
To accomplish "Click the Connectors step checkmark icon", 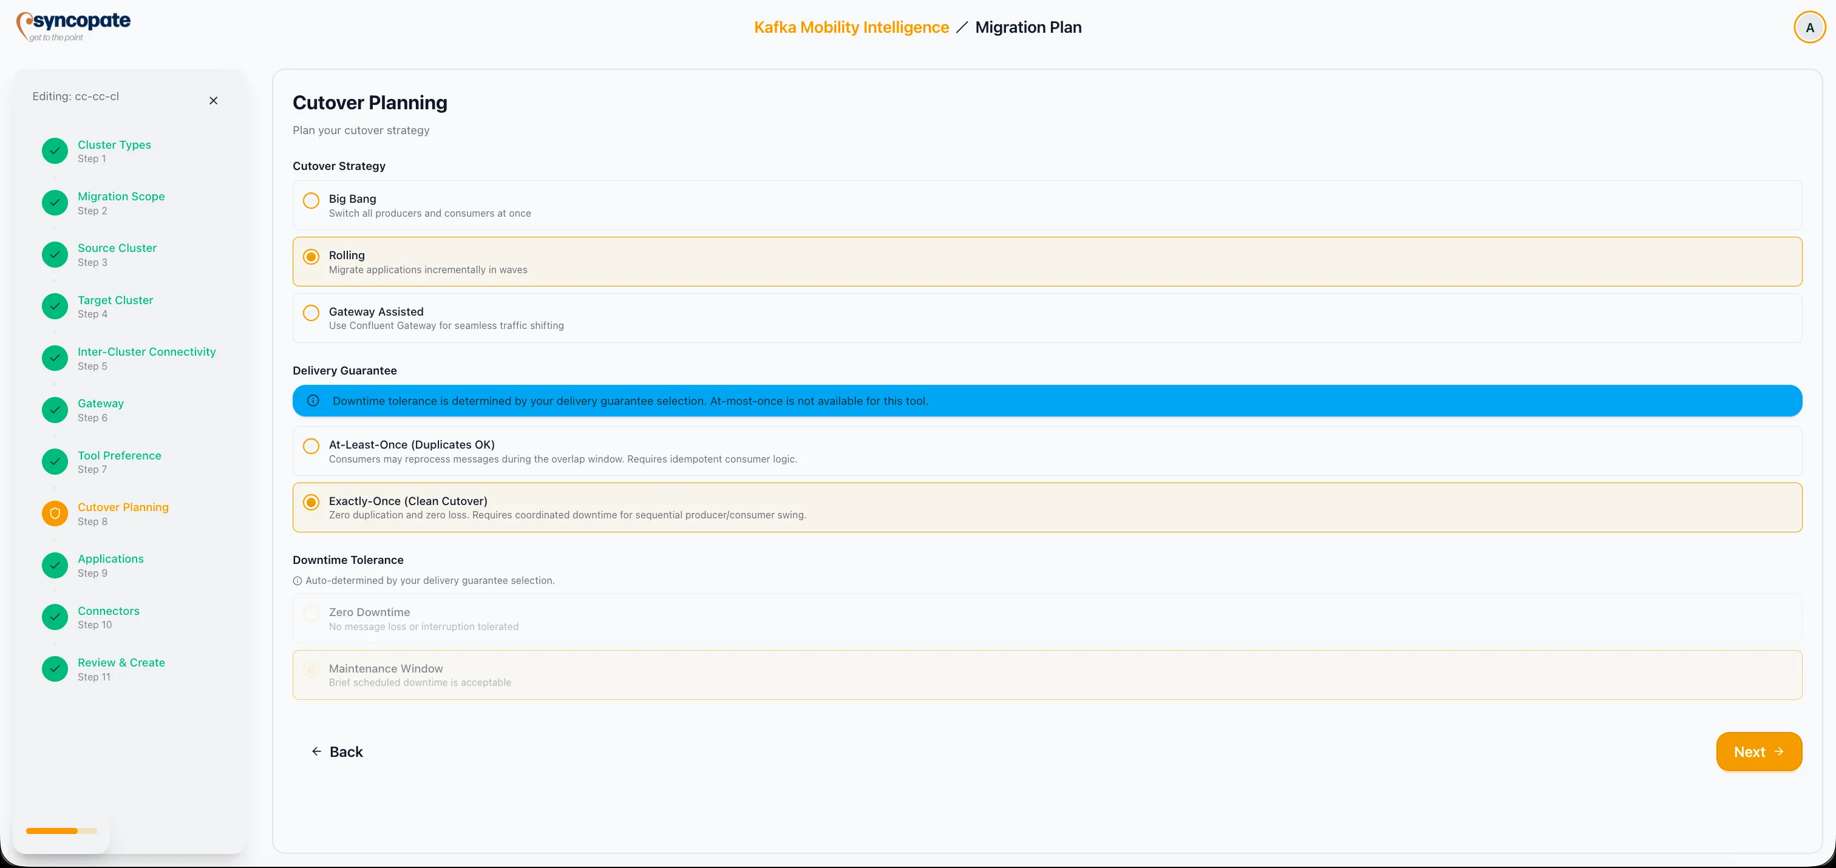I will pos(55,617).
